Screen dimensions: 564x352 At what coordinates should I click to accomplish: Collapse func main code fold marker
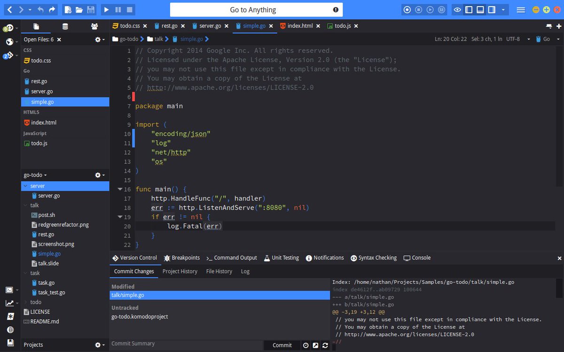coord(120,189)
